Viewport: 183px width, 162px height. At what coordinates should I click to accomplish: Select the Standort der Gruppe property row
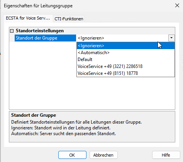click(45, 38)
